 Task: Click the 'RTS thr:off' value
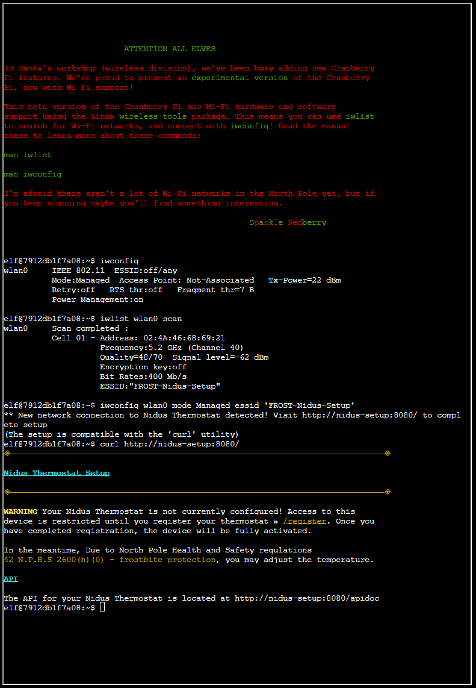pyautogui.click(x=136, y=290)
